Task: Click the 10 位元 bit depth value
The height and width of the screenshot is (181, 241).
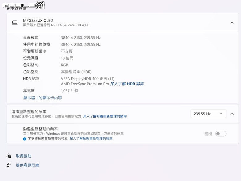Action: (x=67, y=58)
